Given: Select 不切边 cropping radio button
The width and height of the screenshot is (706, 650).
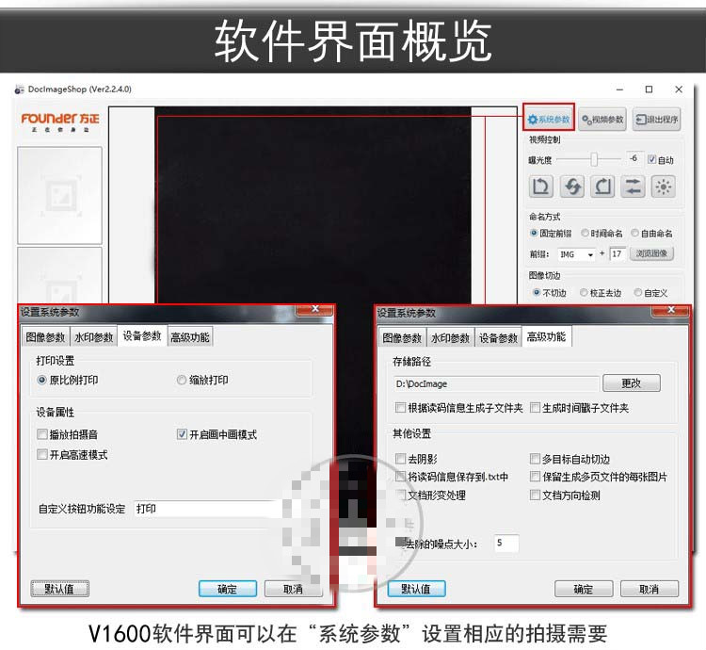Looking at the screenshot, I should click(x=537, y=292).
